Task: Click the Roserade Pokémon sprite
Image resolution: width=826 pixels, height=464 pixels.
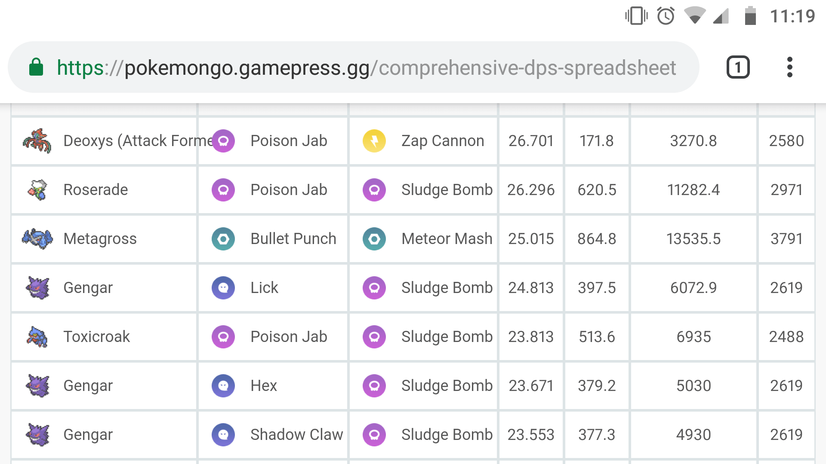Action: 37,190
